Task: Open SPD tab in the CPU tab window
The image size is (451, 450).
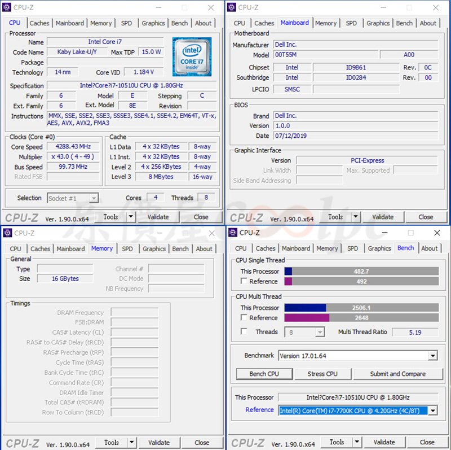Action: (126, 23)
